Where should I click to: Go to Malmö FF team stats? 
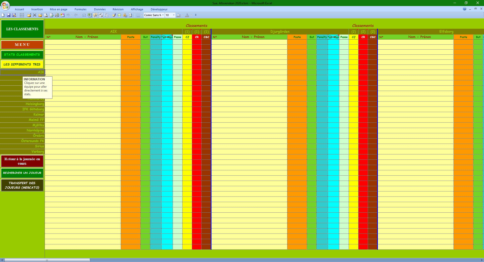(22, 120)
